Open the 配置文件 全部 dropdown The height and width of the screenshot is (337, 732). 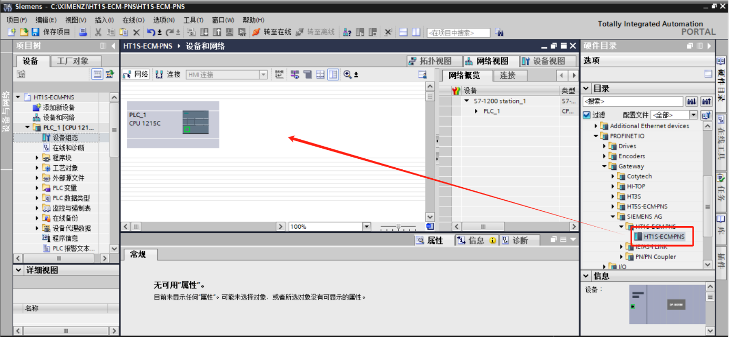click(x=693, y=115)
